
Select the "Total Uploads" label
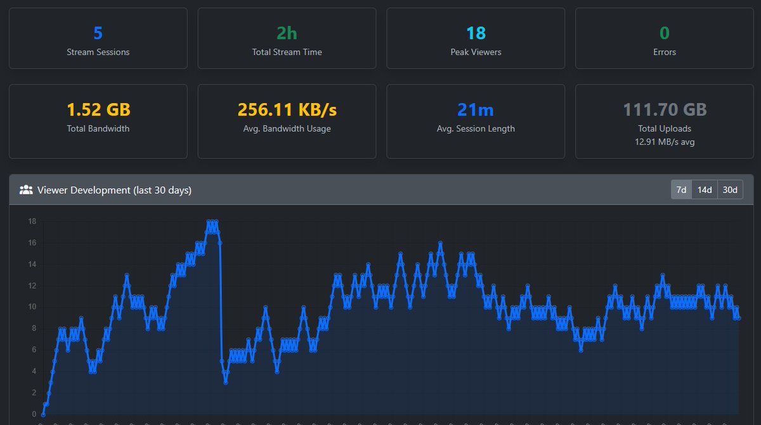(x=665, y=129)
